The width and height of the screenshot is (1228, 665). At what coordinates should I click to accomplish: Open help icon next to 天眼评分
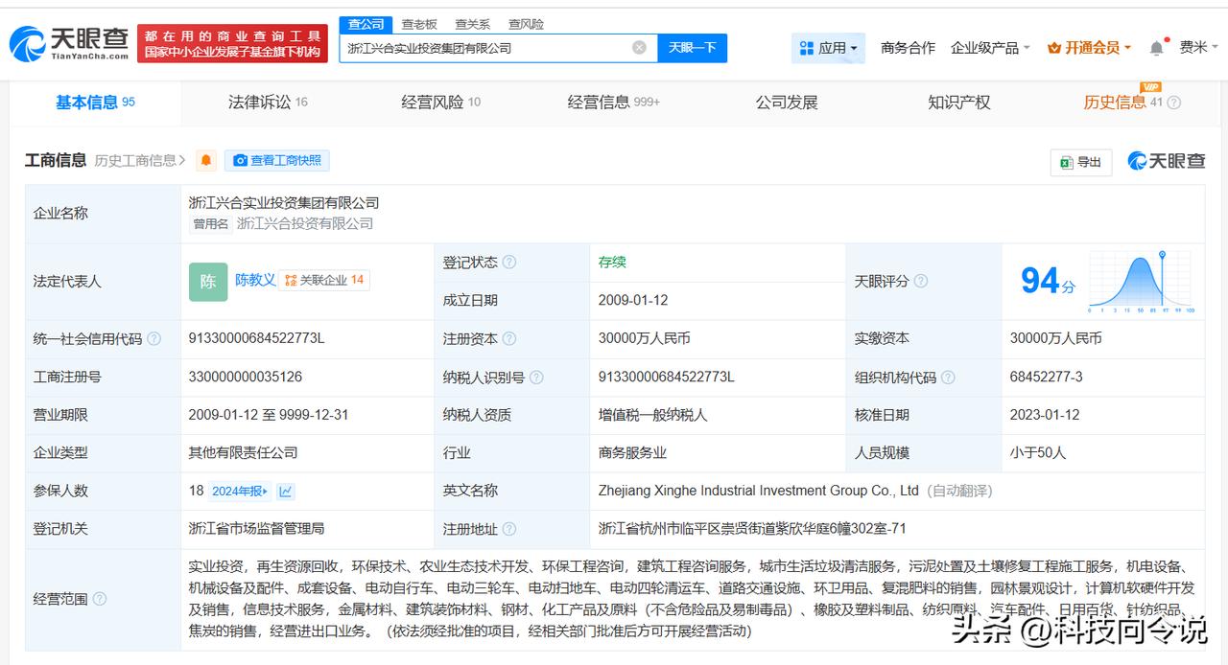pyautogui.click(x=921, y=282)
